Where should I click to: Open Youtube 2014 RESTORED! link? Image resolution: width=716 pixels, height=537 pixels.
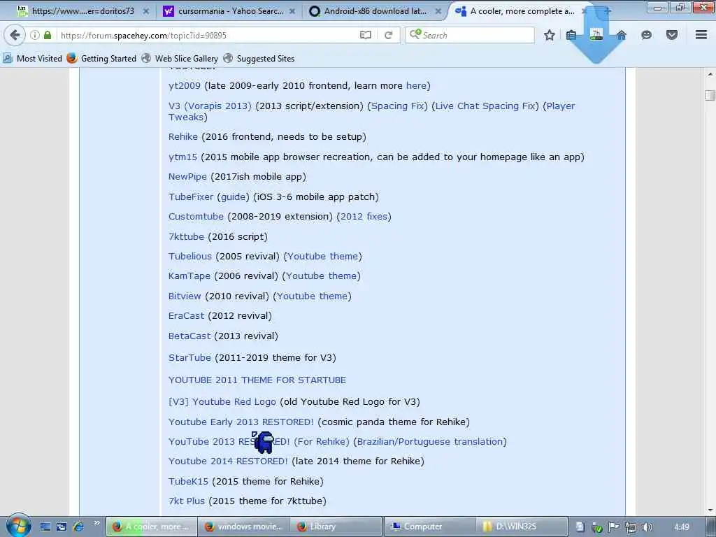coord(228,461)
